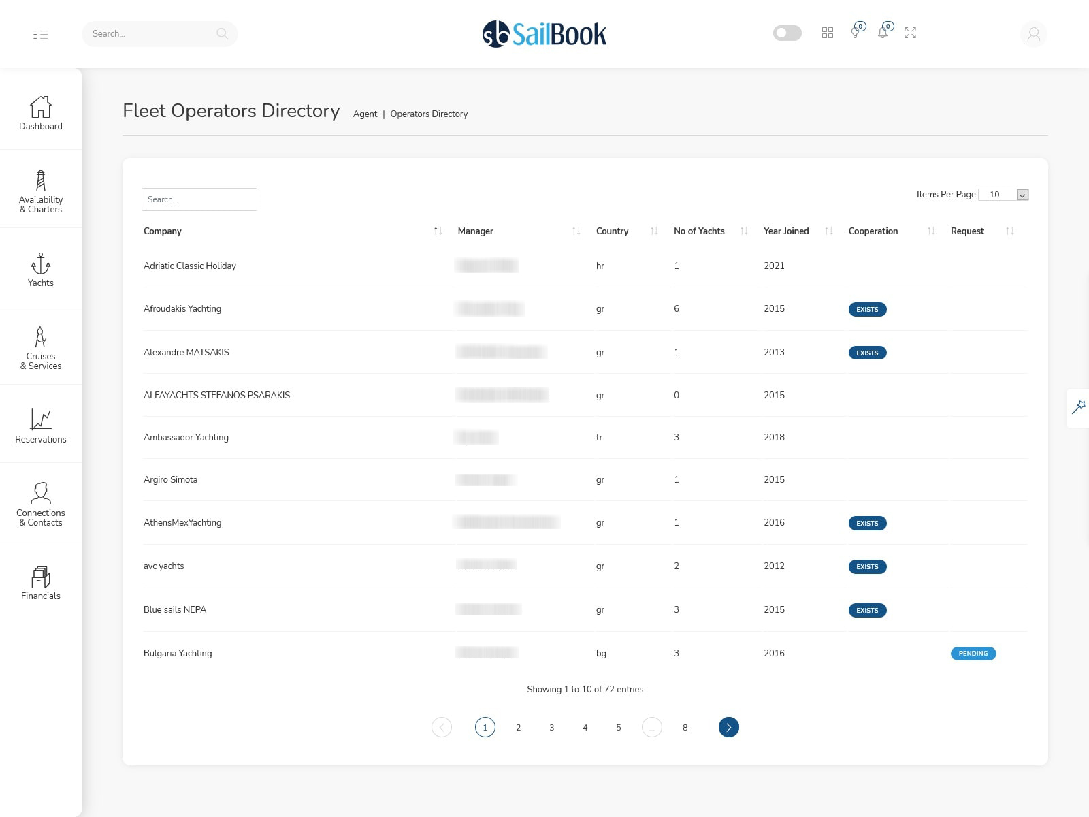This screenshot has width=1089, height=817.
Task: Go to page 3 of results
Action: 551,728
